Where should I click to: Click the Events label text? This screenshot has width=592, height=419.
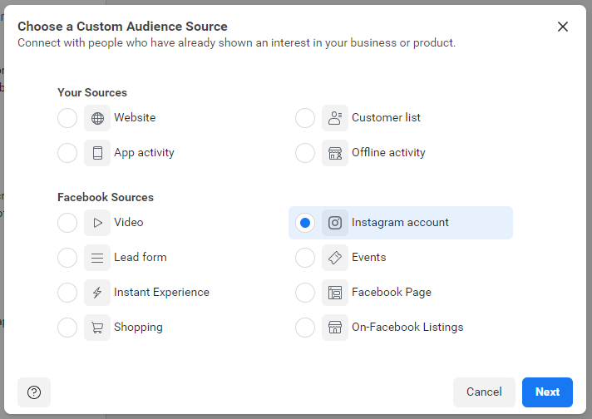(369, 258)
